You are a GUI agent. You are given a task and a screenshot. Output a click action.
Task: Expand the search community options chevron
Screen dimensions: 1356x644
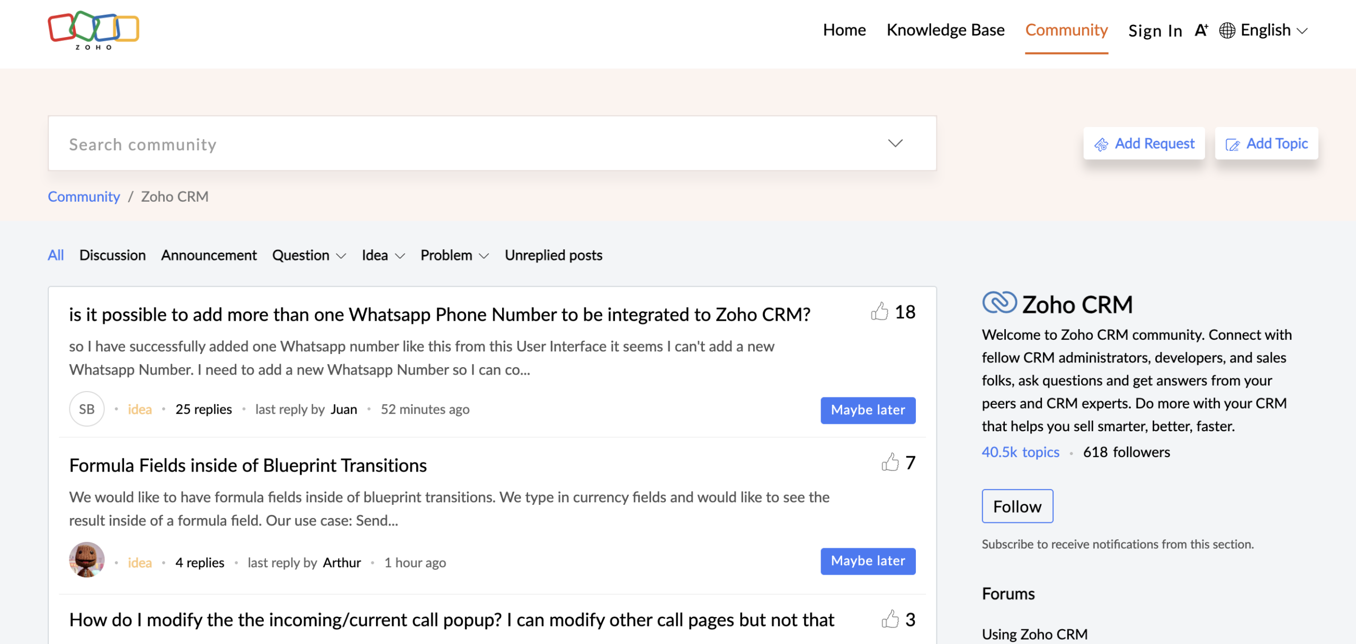pyautogui.click(x=895, y=143)
